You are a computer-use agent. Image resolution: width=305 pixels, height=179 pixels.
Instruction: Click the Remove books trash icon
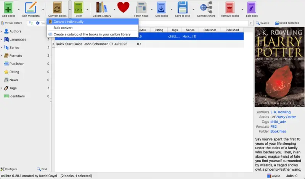(x=230, y=8)
